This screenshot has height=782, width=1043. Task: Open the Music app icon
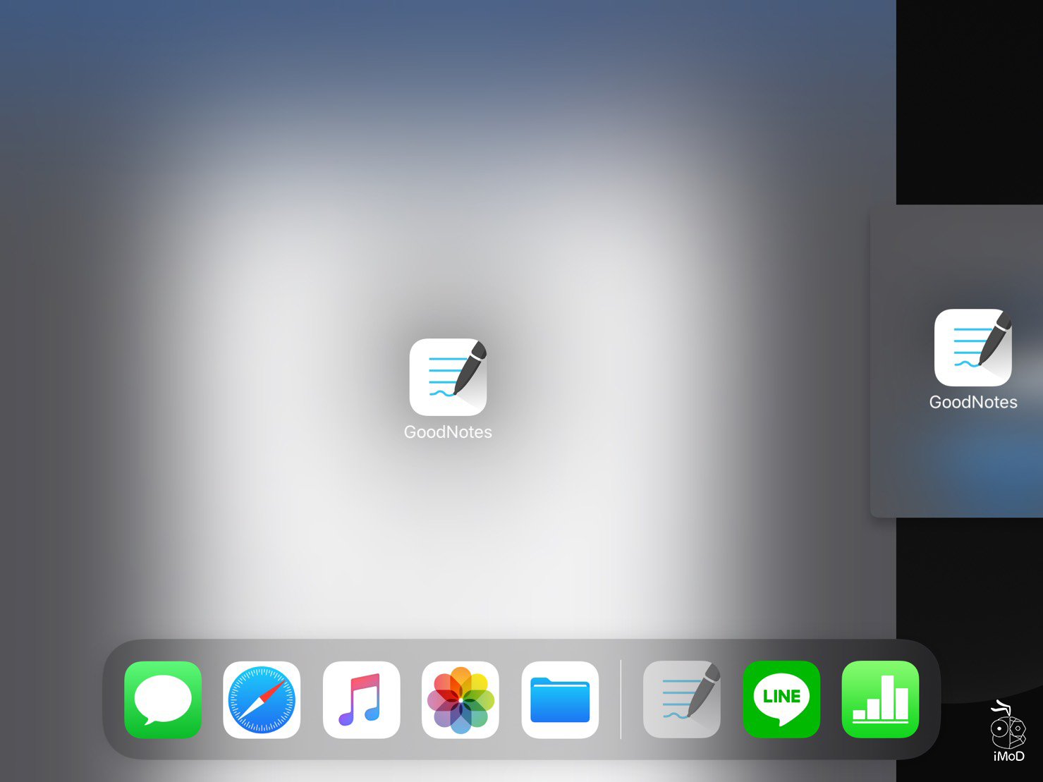(361, 699)
